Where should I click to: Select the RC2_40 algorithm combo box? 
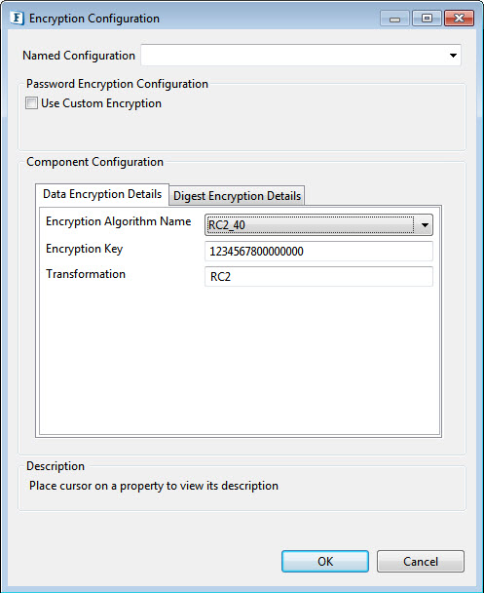click(318, 225)
